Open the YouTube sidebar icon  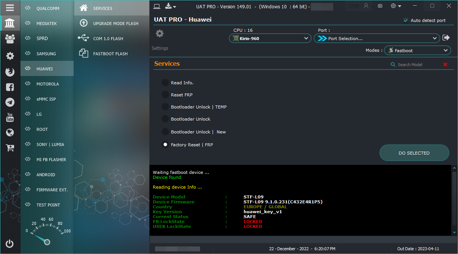10,117
